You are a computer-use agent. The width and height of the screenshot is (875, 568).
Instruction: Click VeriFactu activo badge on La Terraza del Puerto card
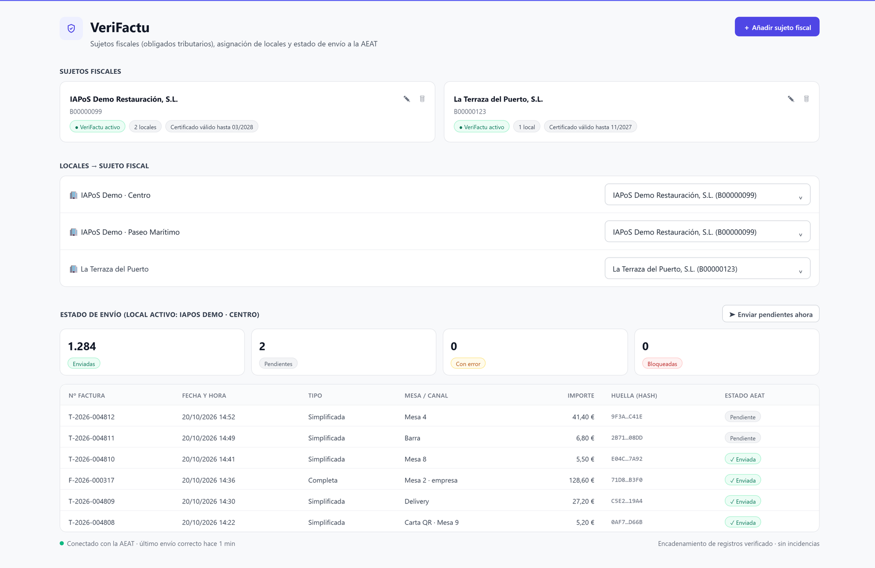coord(482,127)
